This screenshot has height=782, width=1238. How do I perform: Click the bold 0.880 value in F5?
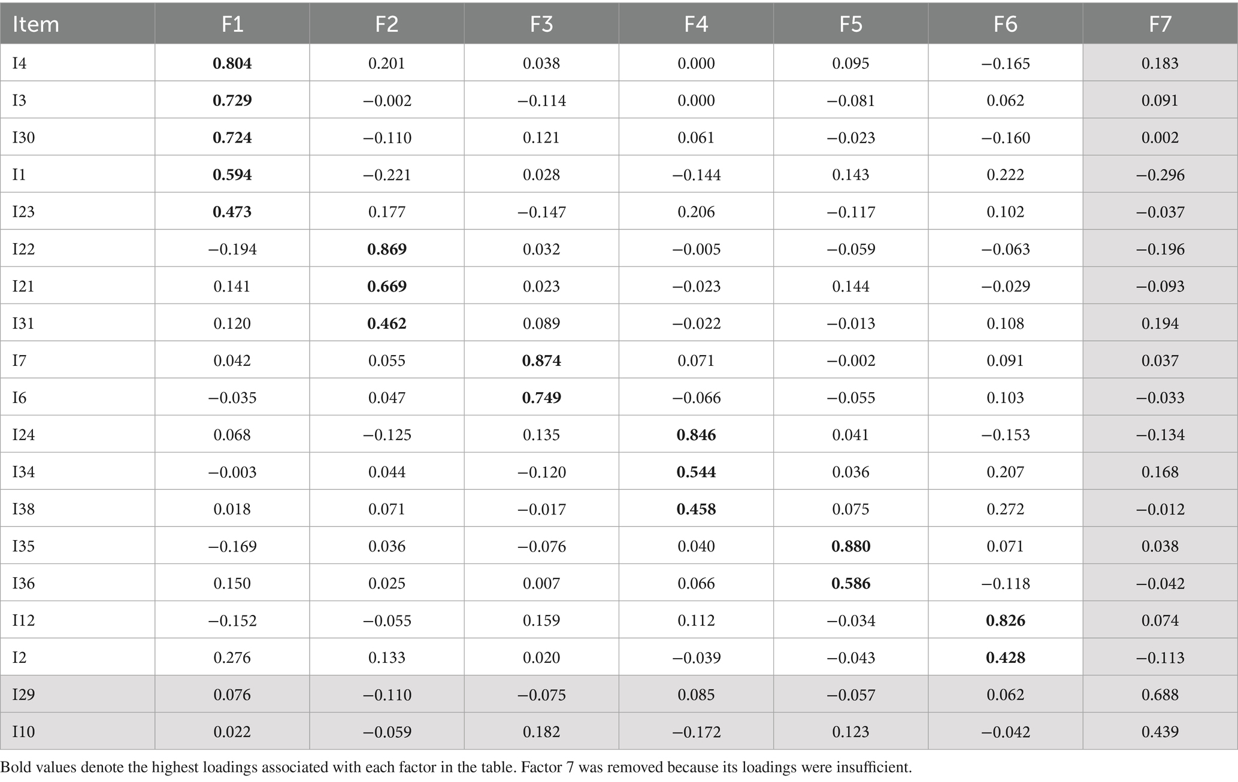click(x=850, y=546)
